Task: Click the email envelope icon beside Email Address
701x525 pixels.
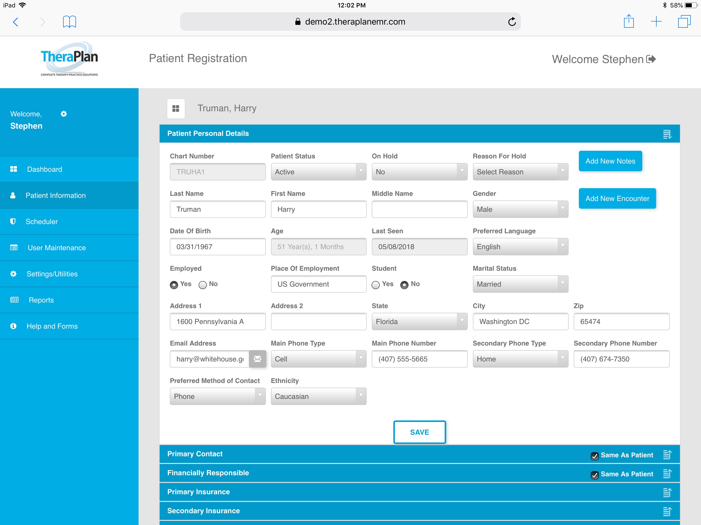Action: coord(257,359)
